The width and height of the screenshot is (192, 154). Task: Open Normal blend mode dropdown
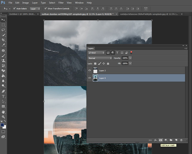(100, 58)
